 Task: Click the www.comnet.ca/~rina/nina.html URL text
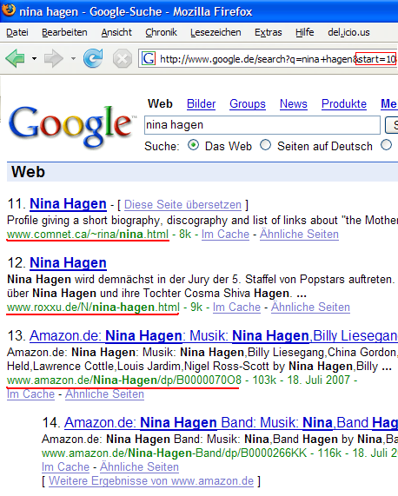[x=88, y=234]
